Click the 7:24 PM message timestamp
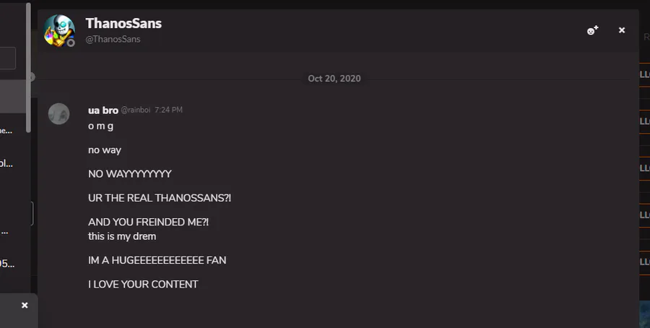The image size is (650, 328). [168, 111]
